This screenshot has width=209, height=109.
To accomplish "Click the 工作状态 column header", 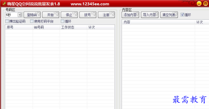I will pyautogui.click(x=74, y=27).
